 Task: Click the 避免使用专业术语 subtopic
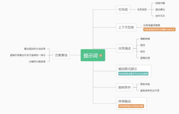pos(150,91)
